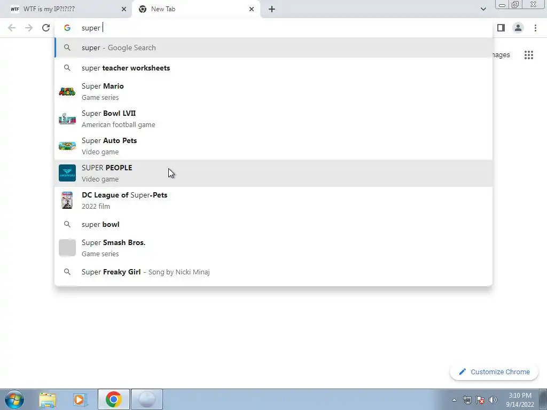
Task: Expand the tab search chevron
Action: pos(483,9)
